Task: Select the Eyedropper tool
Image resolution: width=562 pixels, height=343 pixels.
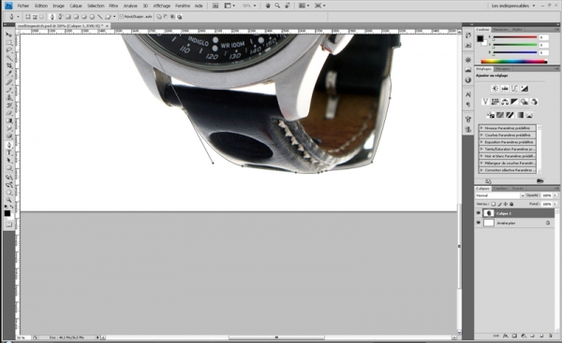Action: (9, 73)
